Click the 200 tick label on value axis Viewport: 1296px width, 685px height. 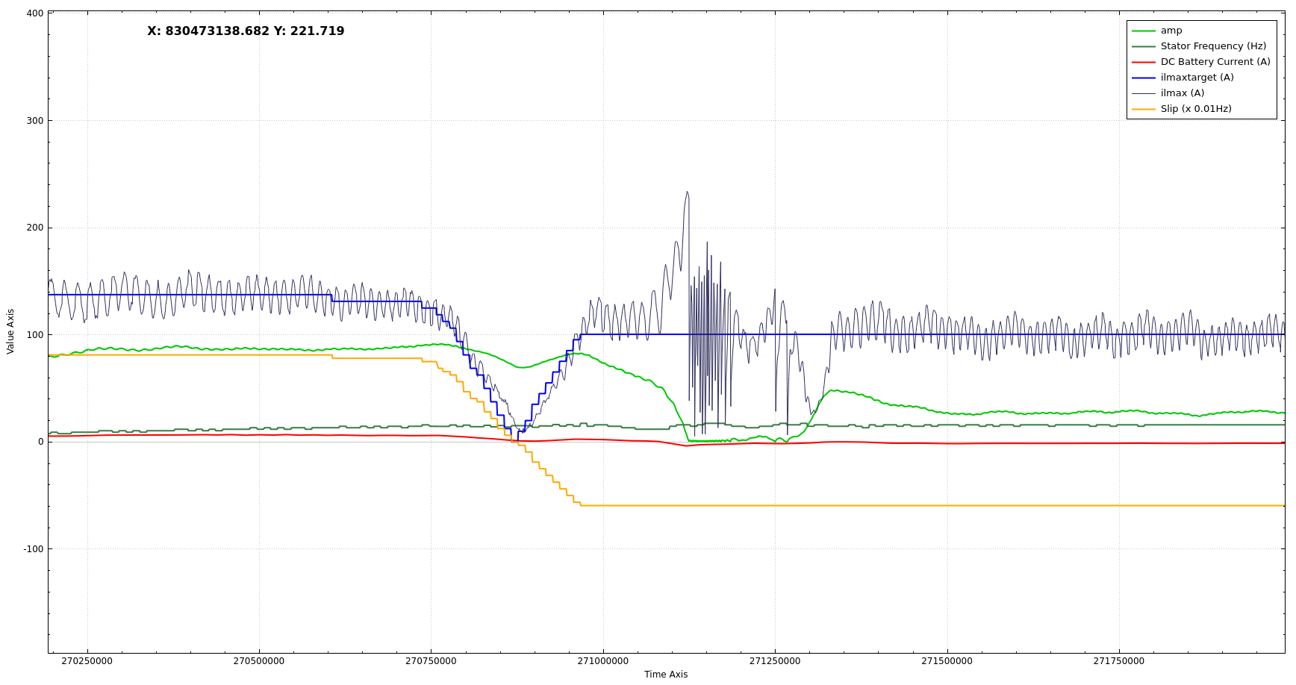coord(35,228)
